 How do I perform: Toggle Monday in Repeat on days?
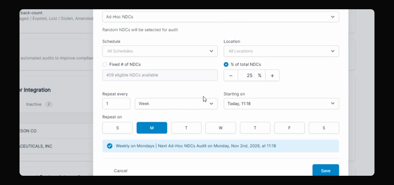tap(152, 128)
